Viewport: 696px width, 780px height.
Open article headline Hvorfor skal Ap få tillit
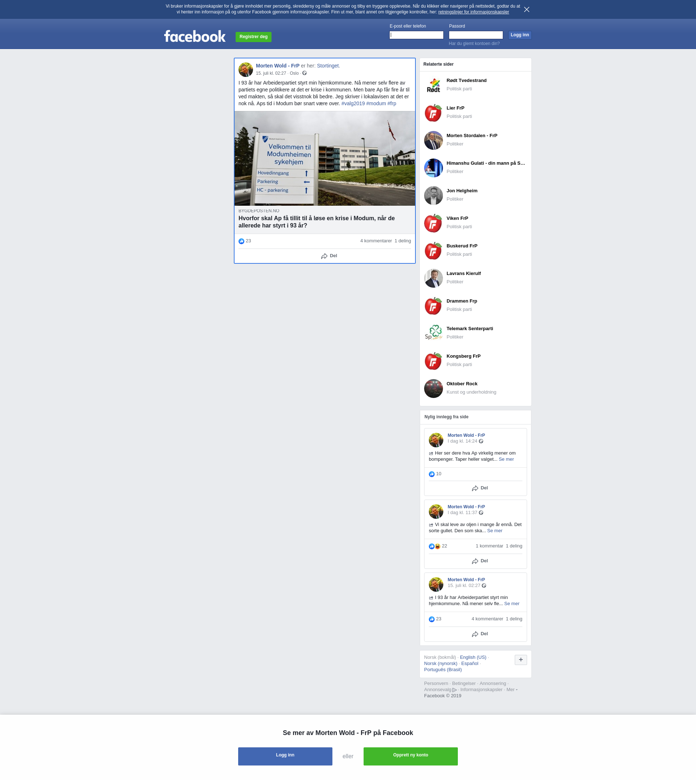click(x=316, y=222)
